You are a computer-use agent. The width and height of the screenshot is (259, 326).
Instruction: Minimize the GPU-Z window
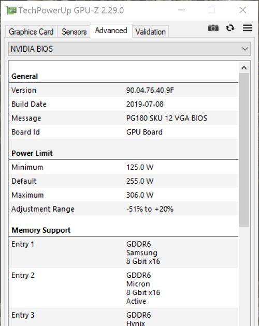click(x=181, y=10)
